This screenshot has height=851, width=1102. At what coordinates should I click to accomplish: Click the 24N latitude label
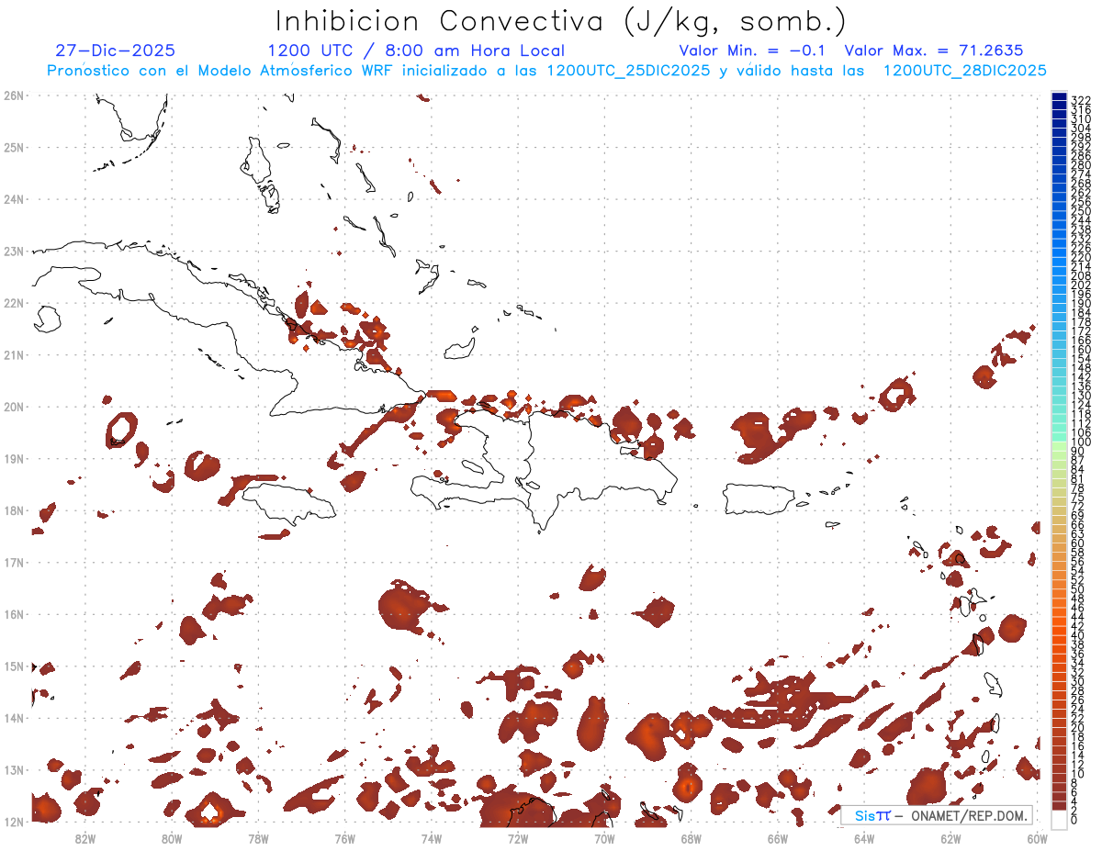pos(13,198)
